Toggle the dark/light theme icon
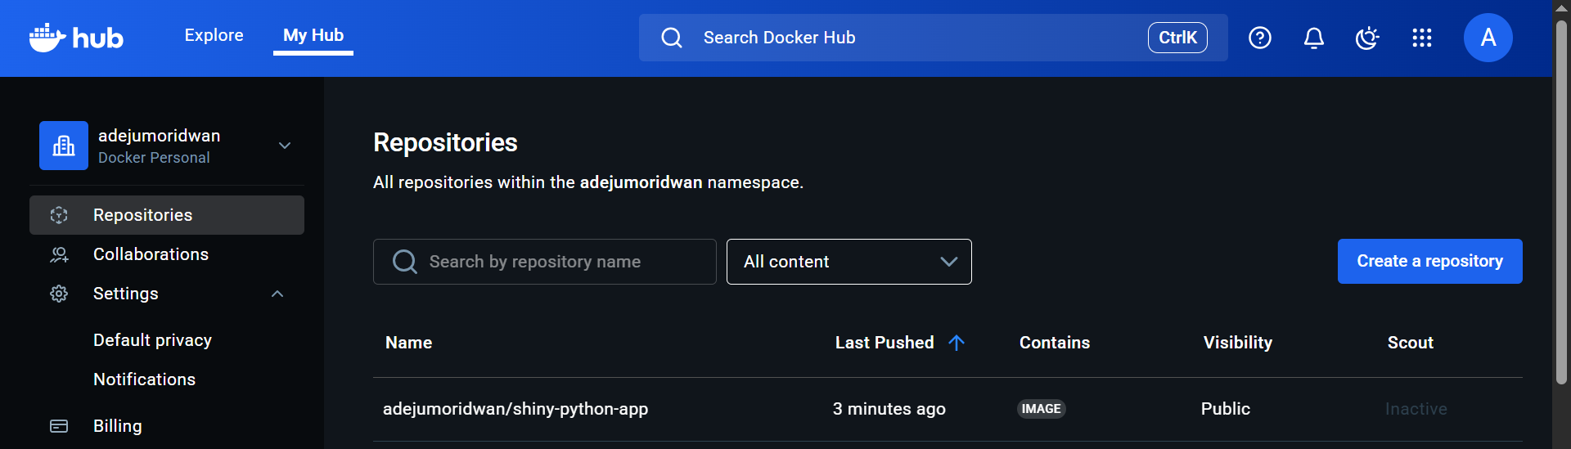 (1367, 38)
